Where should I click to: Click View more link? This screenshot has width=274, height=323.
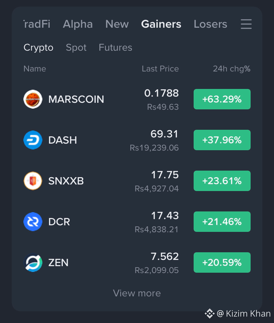pos(137,293)
